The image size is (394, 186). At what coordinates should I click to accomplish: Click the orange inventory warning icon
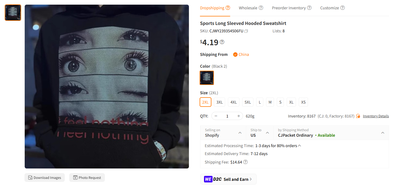358,116
